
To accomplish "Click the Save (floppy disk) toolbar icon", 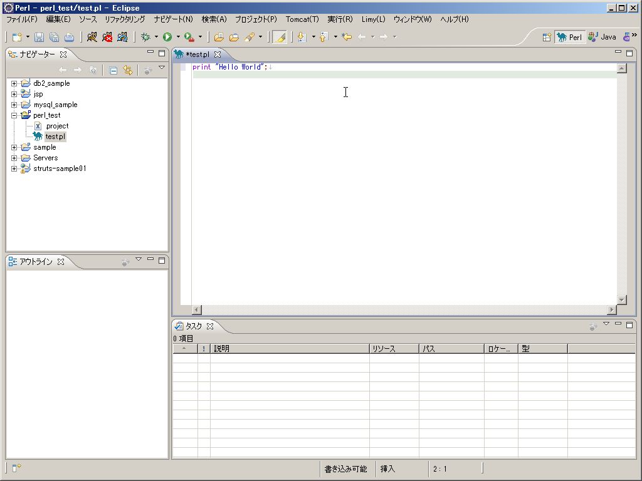I will [39, 37].
